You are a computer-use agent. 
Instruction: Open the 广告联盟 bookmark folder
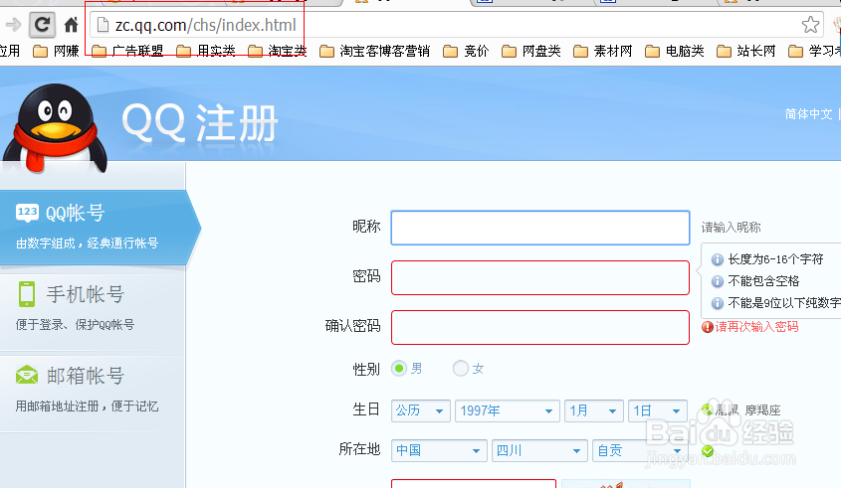click(127, 51)
